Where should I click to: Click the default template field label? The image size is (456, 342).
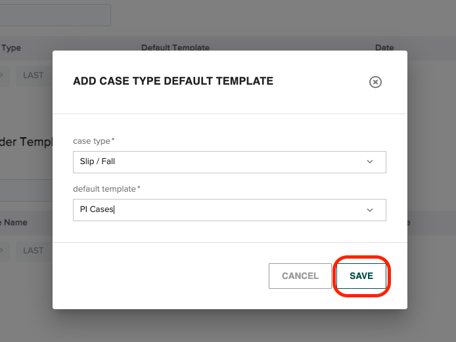point(106,189)
